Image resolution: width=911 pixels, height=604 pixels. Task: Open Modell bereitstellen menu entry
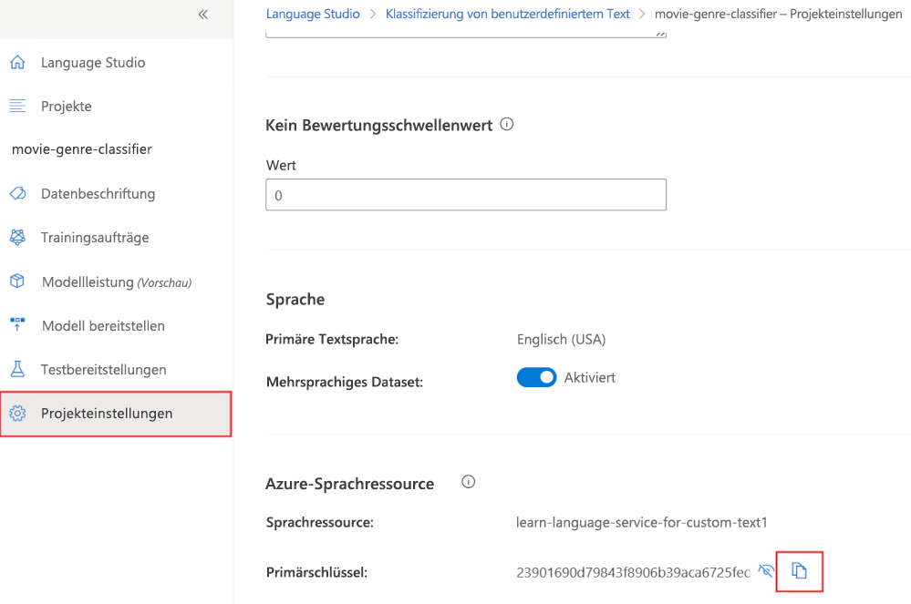pyautogui.click(x=103, y=325)
